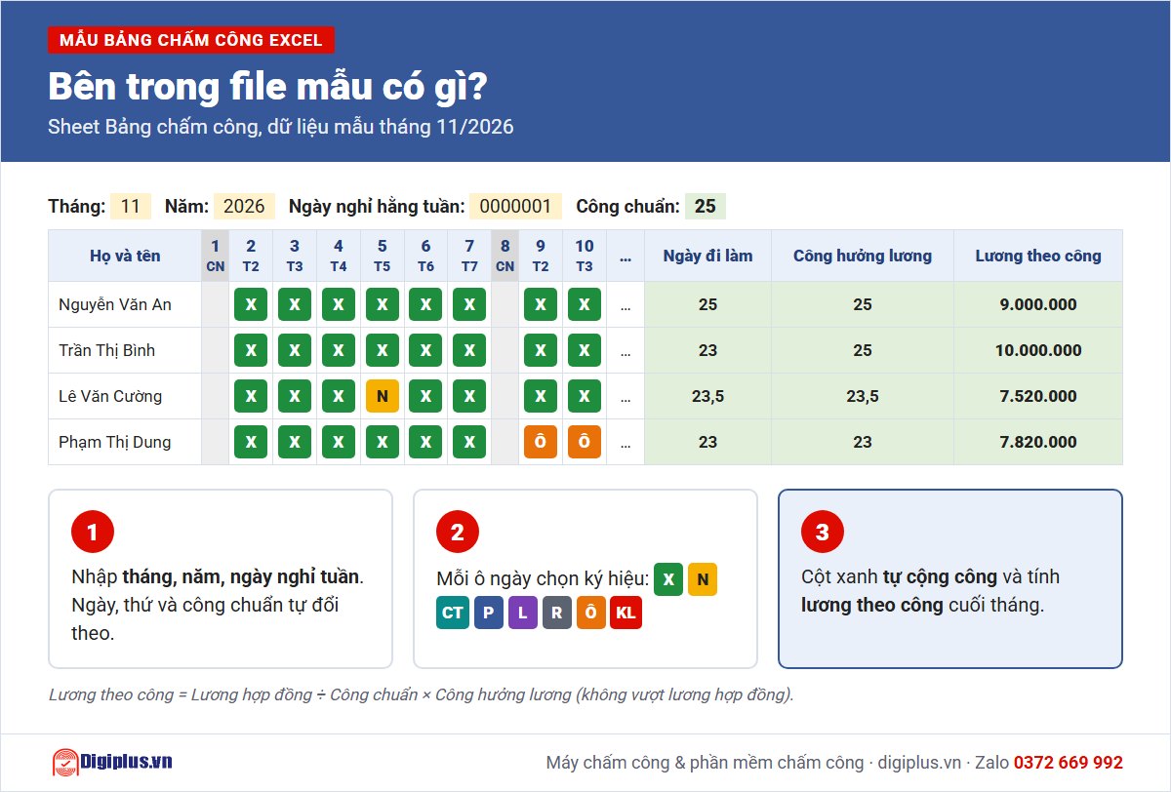Click Phạm Thị Dung's X mark on day 5
The width and height of the screenshot is (1171, 792).
click(x=383, y=442)
